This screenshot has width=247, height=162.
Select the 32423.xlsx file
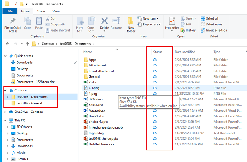click(x=94, y=105)
